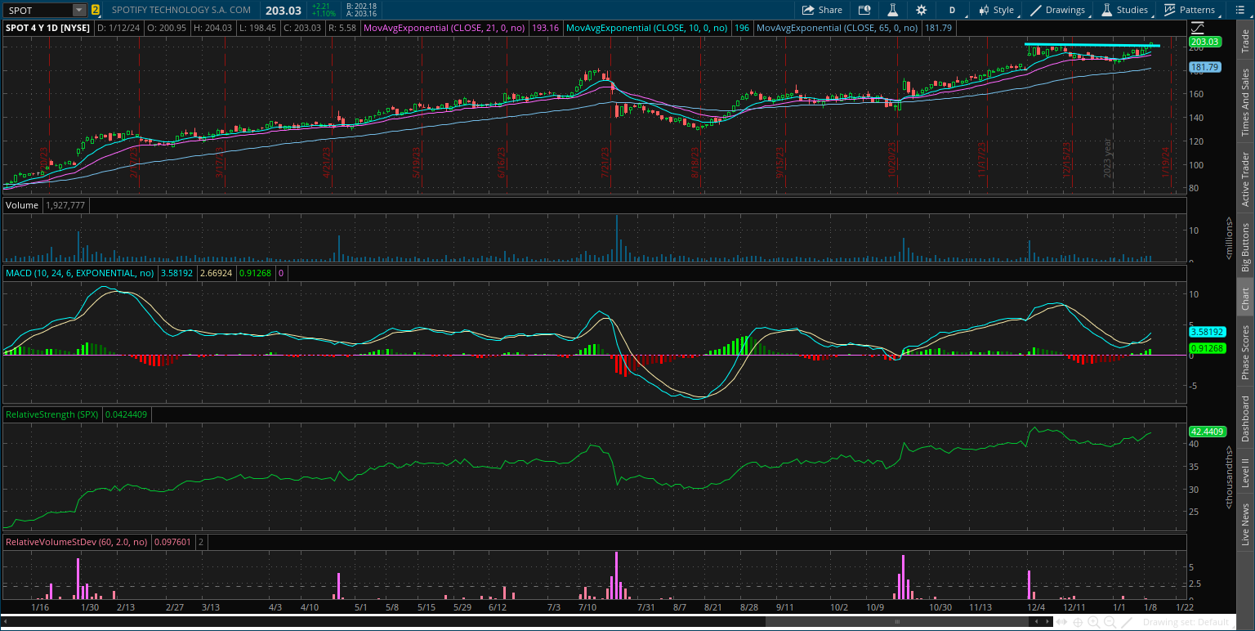Click the news/alerts window icon beside Share

pyautogui.click(x=864, y=10)
